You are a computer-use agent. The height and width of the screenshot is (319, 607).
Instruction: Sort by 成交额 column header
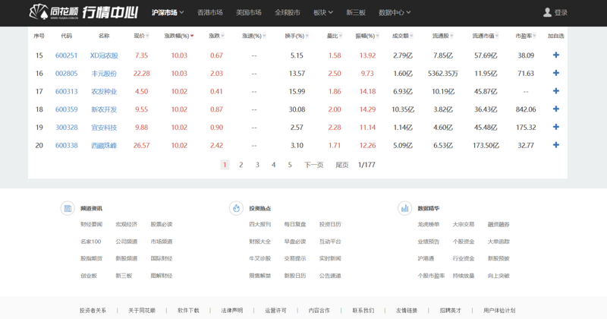pos(403,36)
